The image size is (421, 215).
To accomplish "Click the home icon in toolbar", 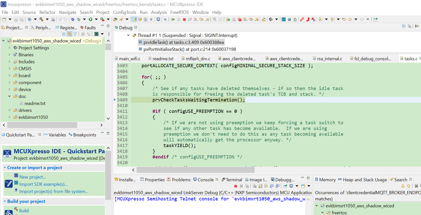I will (x=295, y=19).
